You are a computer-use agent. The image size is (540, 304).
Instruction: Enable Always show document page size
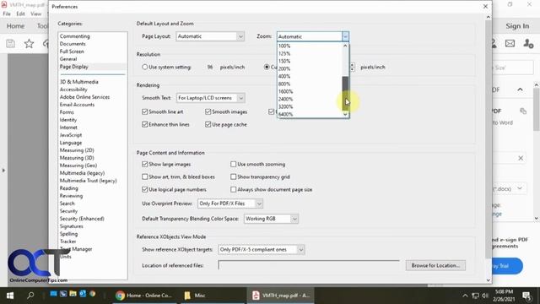(234, 189)
